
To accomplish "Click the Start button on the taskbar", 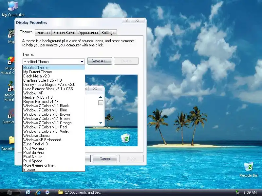I will tap(10, 192).
